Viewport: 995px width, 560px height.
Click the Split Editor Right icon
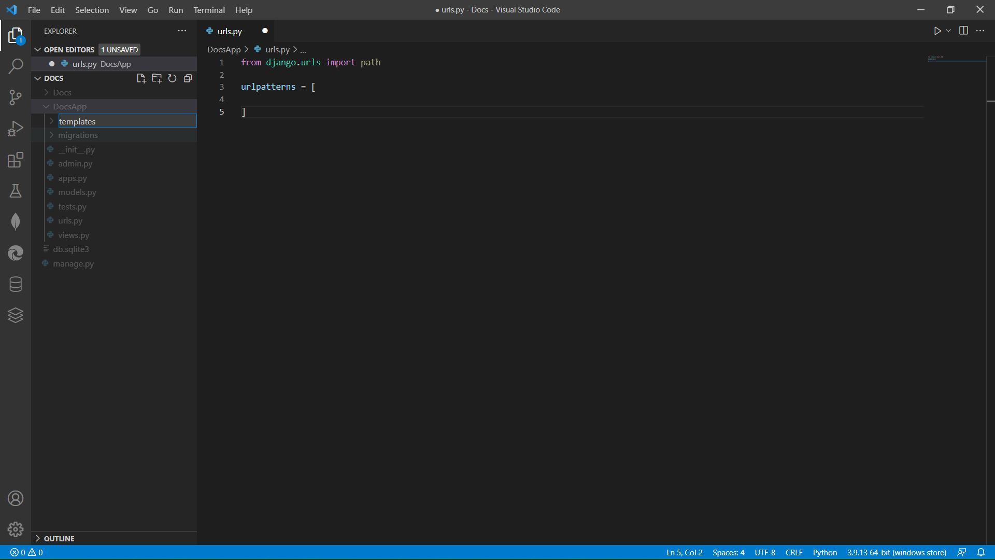pos(963,31)
